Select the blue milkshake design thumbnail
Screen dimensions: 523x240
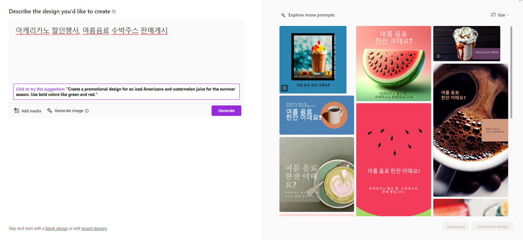(x=313, y=60)
